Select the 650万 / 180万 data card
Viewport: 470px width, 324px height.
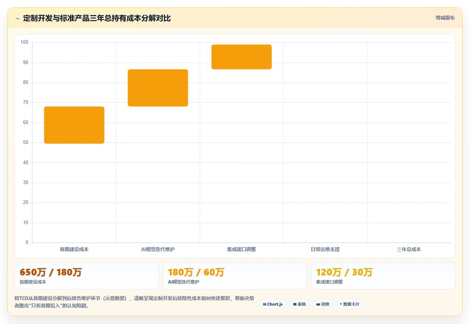coord(87,276)
